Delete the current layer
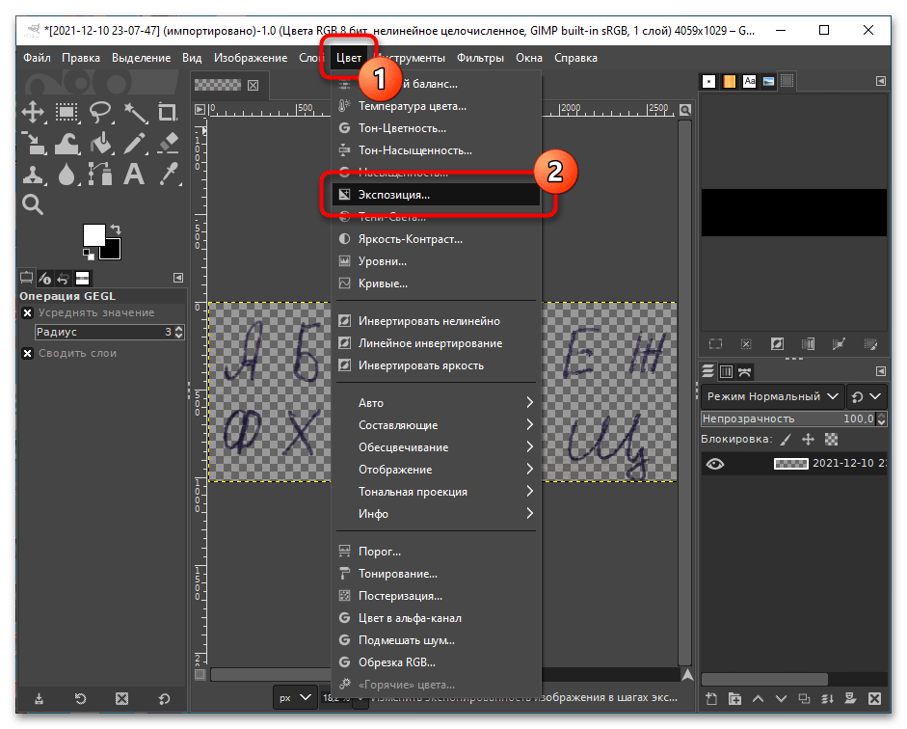Screen dimensions: 907x729 tap(874, 699)
